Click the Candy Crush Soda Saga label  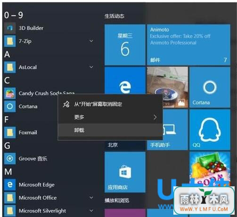coord(47,93)
